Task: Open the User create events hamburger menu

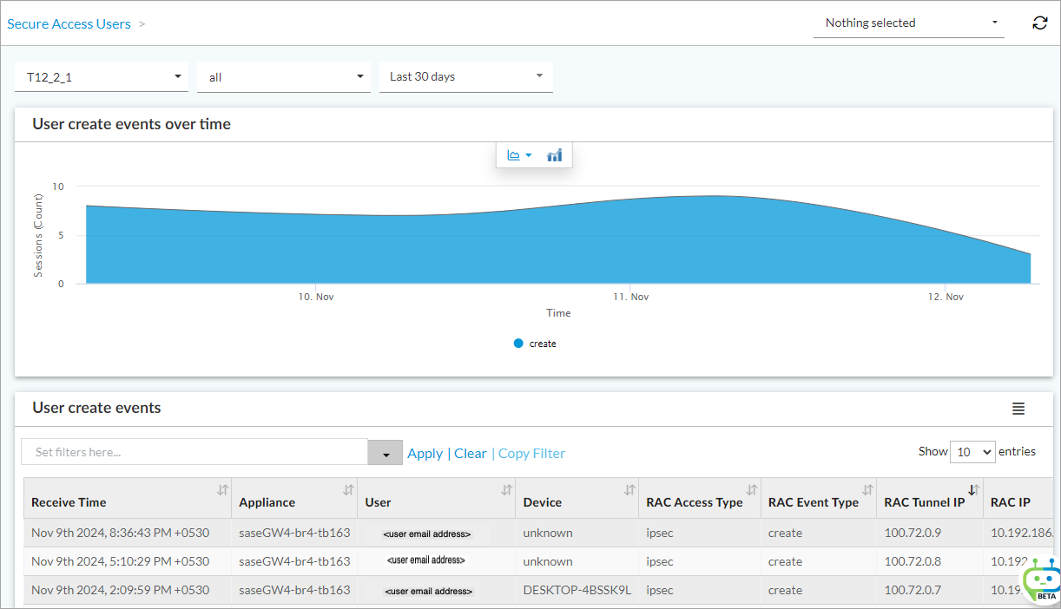Action: (x=1018, y=409)
